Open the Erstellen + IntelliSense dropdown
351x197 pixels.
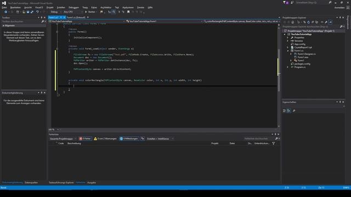pos(160,138)
